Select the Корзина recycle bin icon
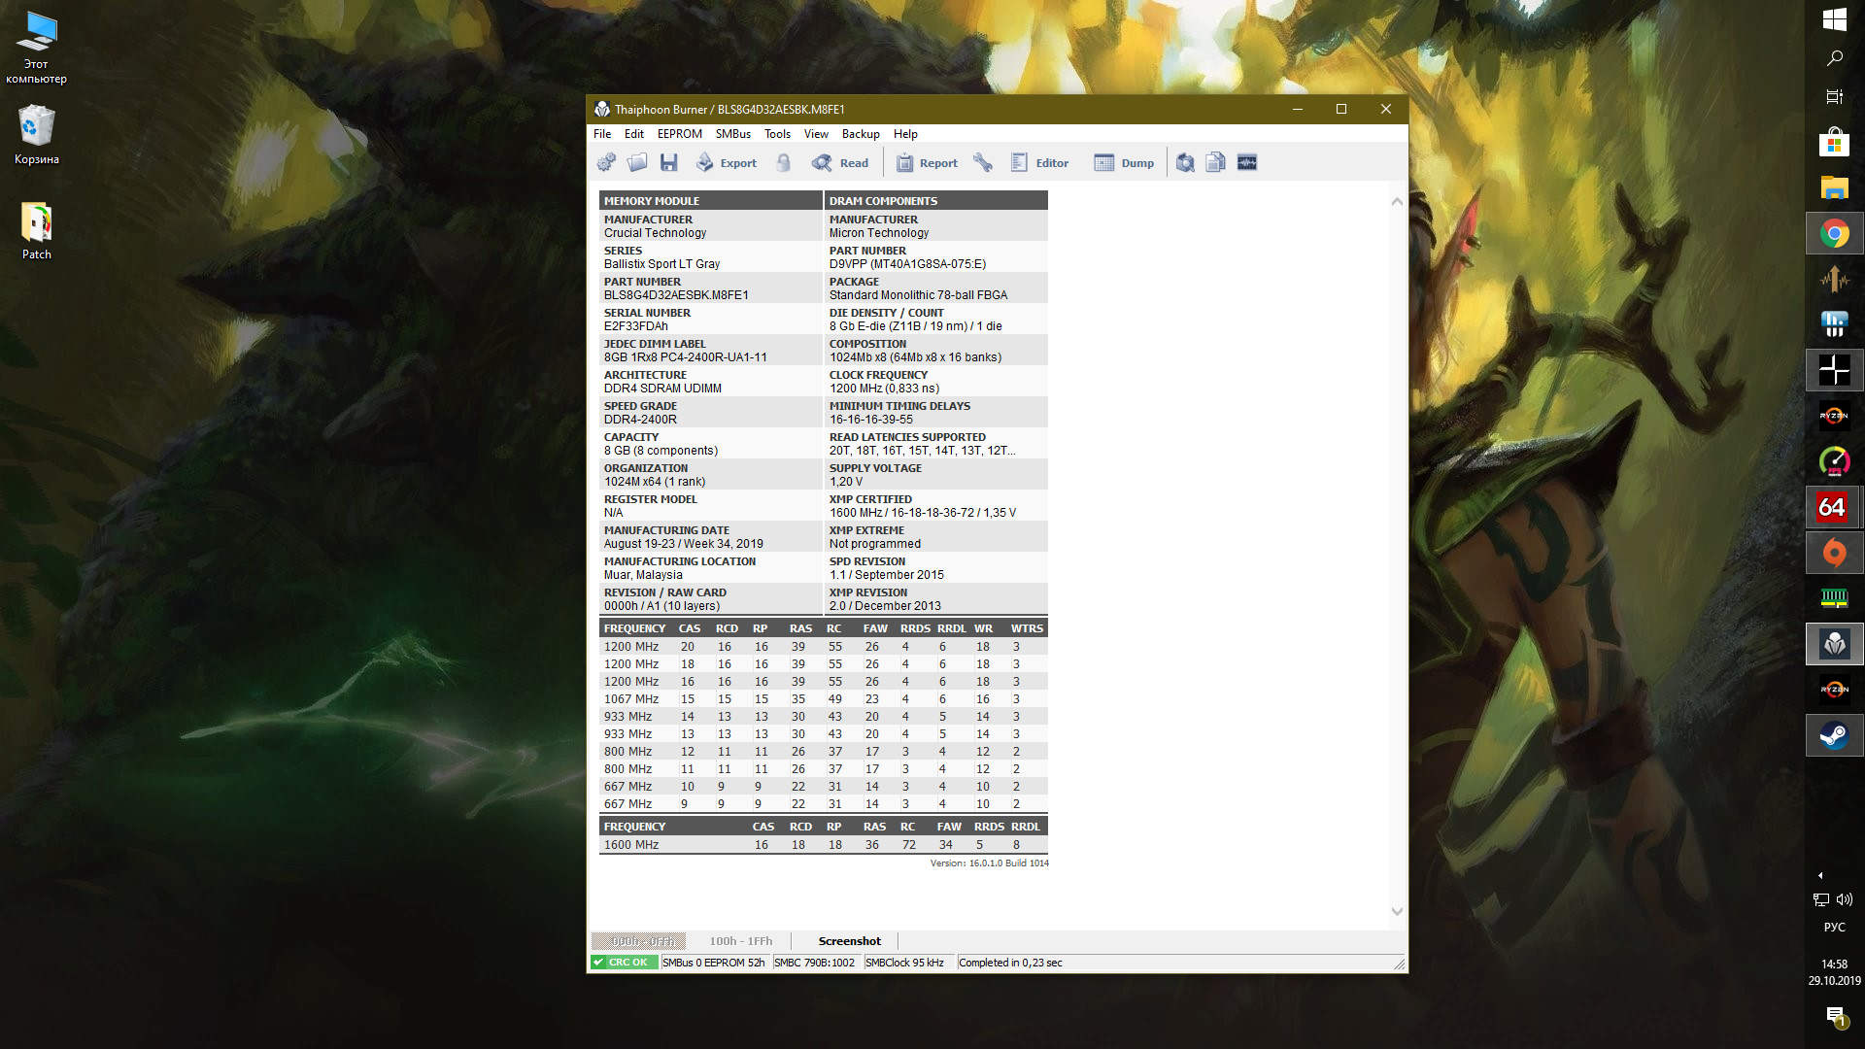Image resolution: width=1865 pixels, height=1049 pixels. coord(37,135)
